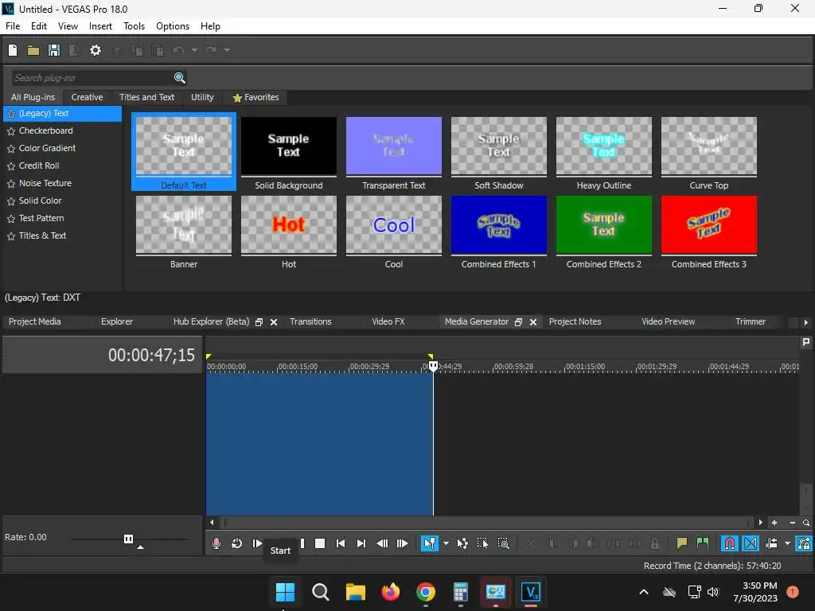Open the Redo history dropdown arrow

pyautogui.click(x=227, y=50)
